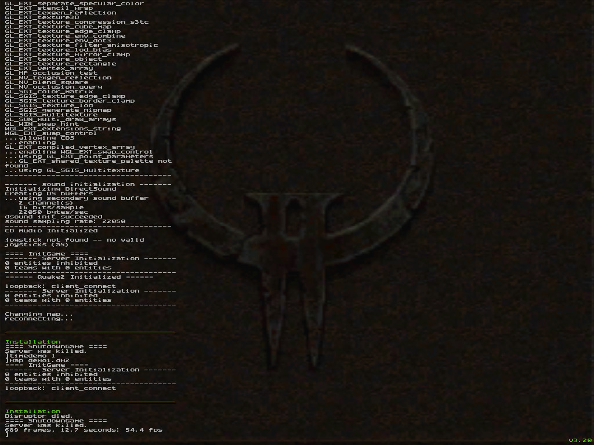Click the ']map demo1.dm2' command line
Screen dimensions: 594x445
click(x=37, y=360)
